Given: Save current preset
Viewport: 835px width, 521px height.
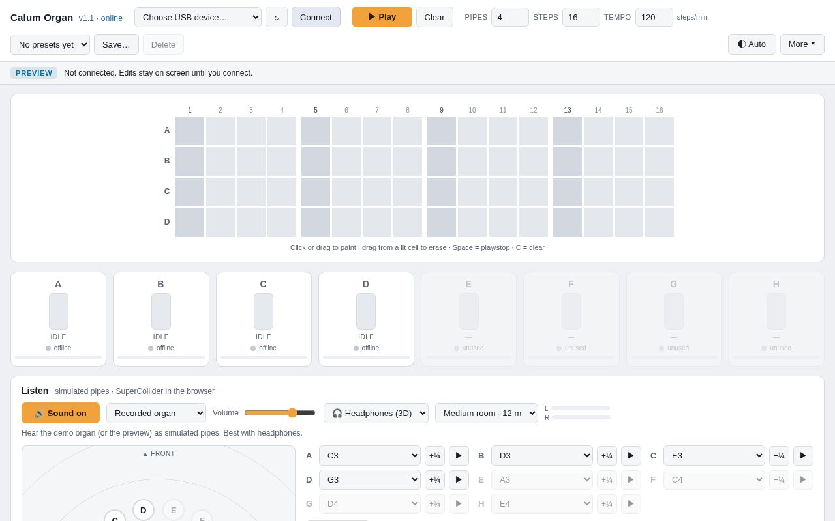Looking at the screenshot, I should coord(116,44).
